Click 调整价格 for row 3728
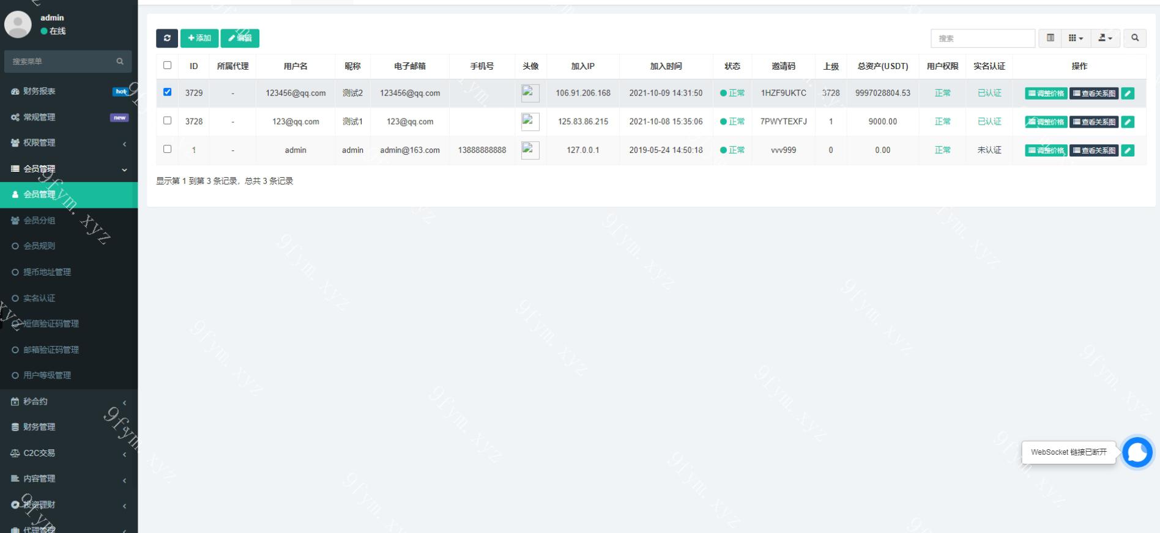Viewport: 1160px width, 533px height. 1046,122
